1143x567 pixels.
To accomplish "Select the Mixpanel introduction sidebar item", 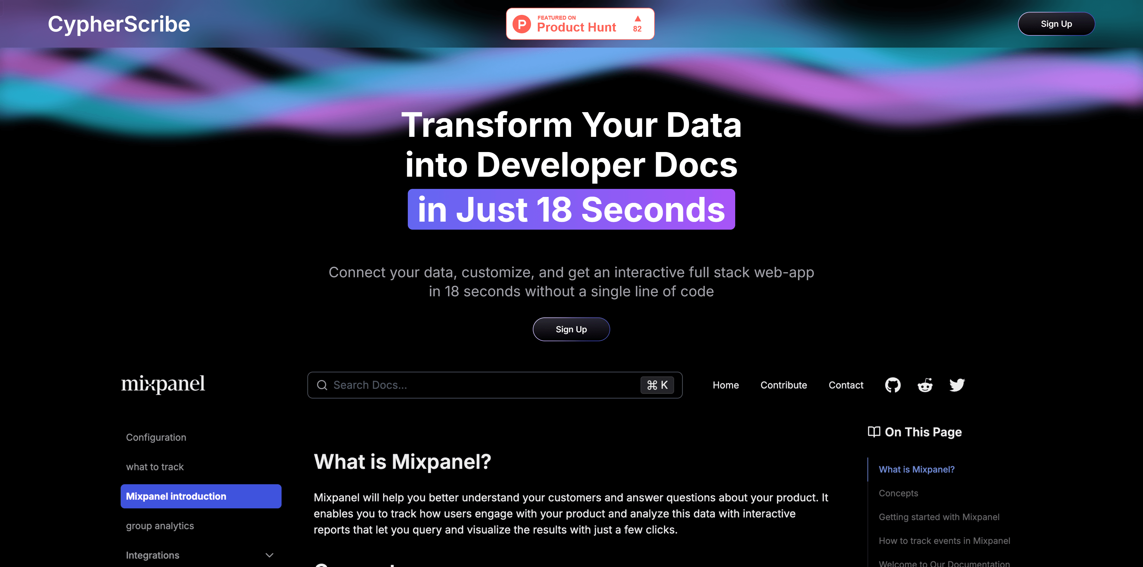I will tap(200, 496).
